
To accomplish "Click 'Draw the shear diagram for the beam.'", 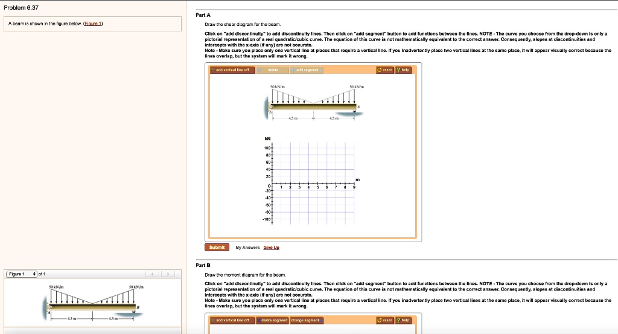I will pos(243,24).
